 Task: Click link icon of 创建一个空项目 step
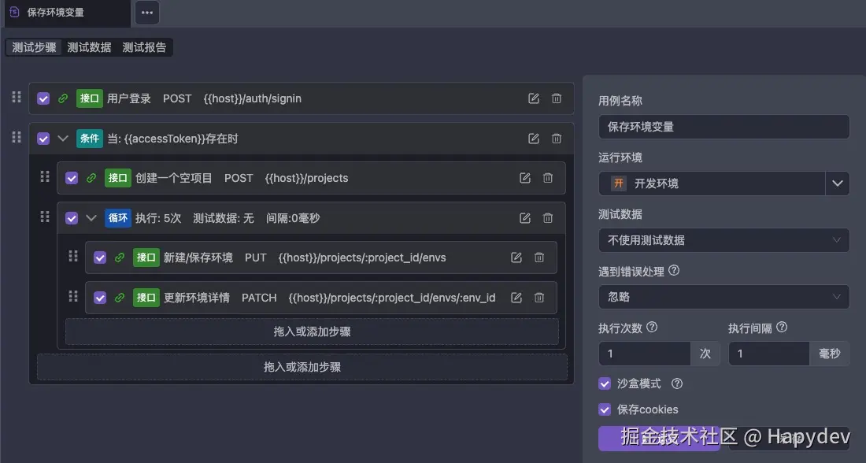pos(91,178)
